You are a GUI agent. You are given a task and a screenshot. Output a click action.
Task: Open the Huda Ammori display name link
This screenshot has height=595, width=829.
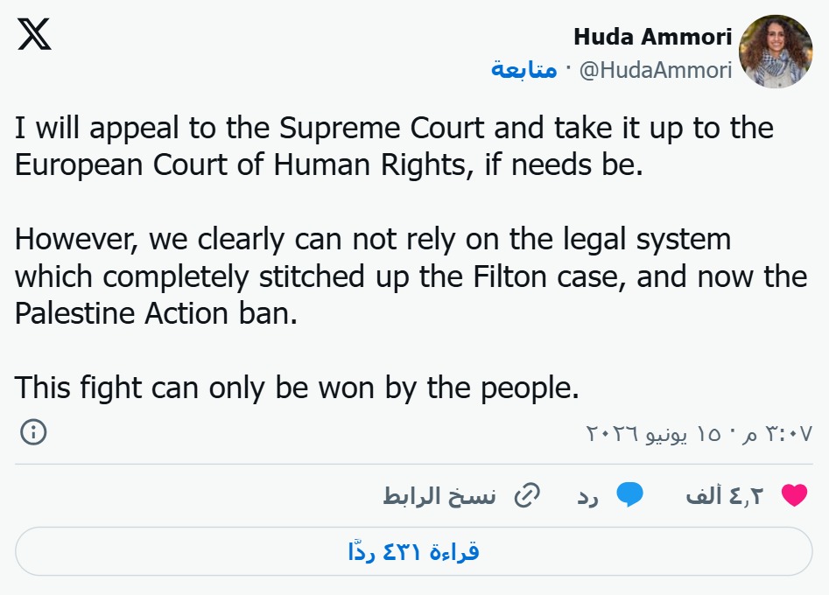point(652,37)
